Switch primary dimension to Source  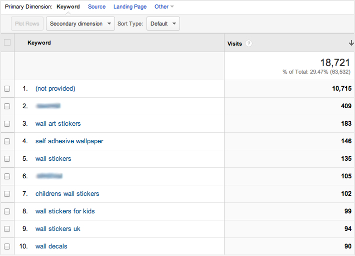[x=96, y=7]
